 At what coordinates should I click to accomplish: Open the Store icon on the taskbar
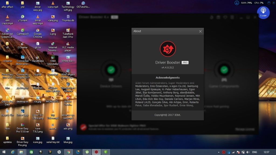[31, 152]
